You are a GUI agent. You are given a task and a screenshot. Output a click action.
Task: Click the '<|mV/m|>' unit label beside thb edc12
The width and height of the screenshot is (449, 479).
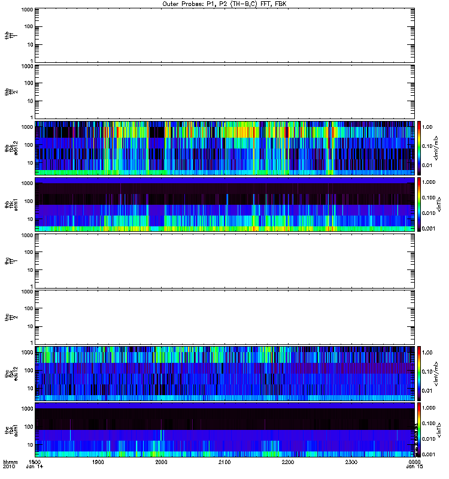click(x=436, y=148)
